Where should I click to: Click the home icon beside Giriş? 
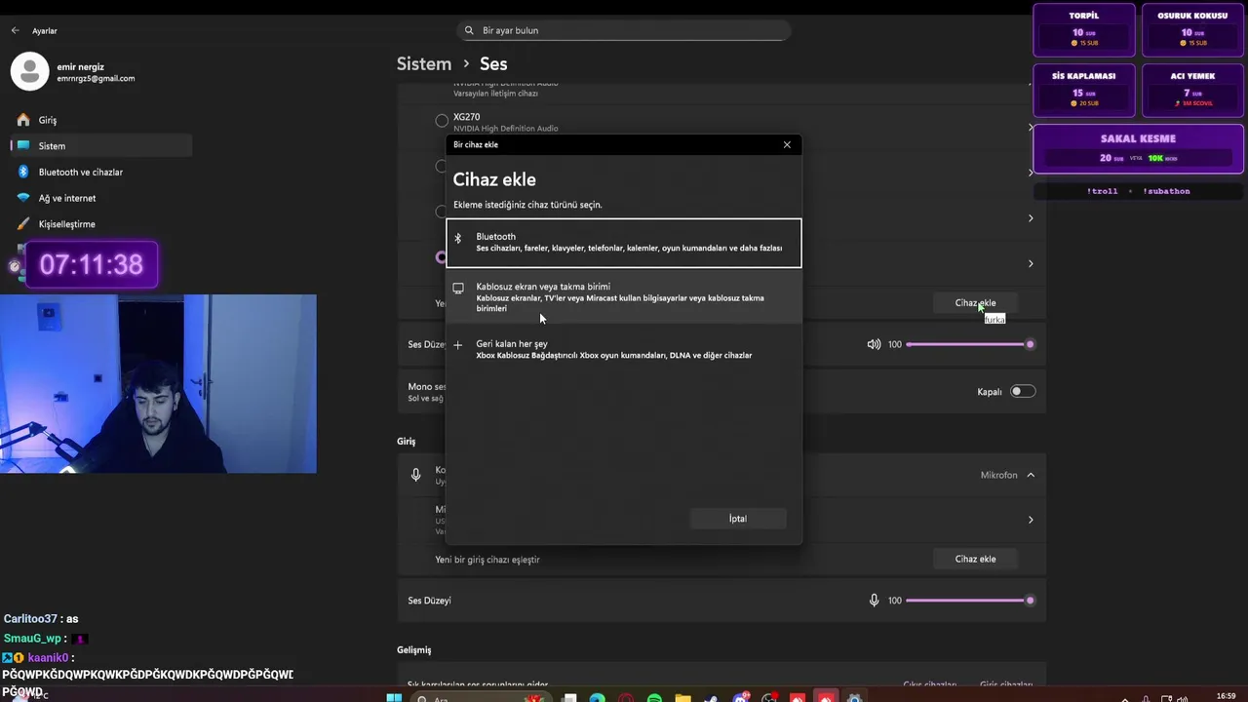pyautogui.click(x=23, y=120)
